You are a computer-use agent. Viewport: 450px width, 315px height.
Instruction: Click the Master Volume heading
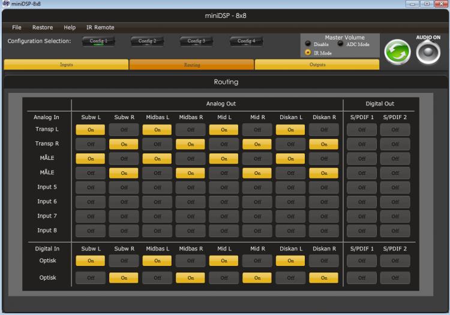coord(344,38)
